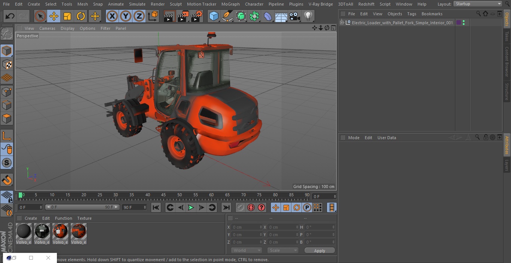Activate the Move tool in top toolbar
This screenshot has height=263, width=511.
point(54,16)
